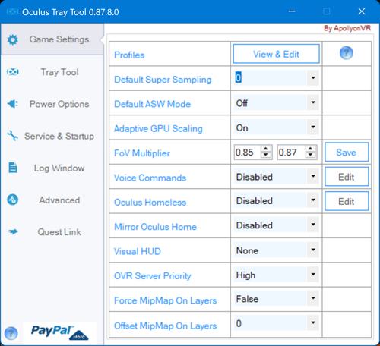Click the Advanced round blue icon

pos(13,200)
